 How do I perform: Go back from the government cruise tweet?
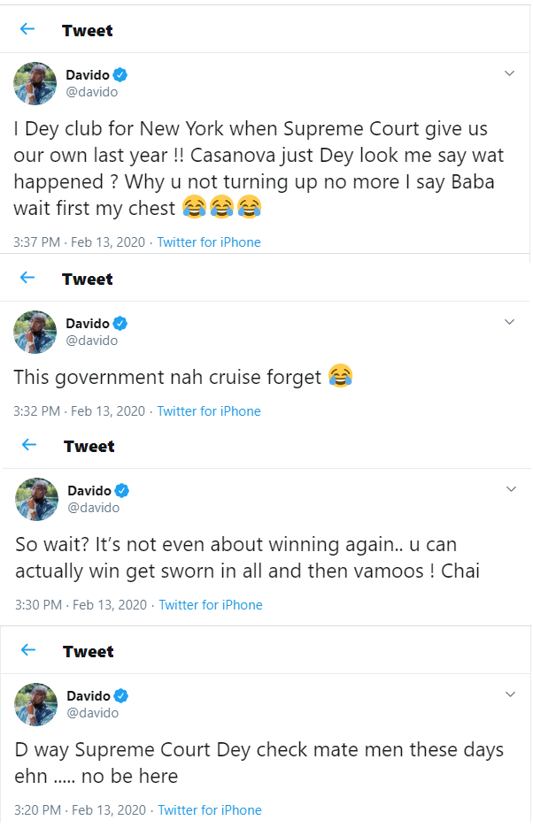coord(27,278)
